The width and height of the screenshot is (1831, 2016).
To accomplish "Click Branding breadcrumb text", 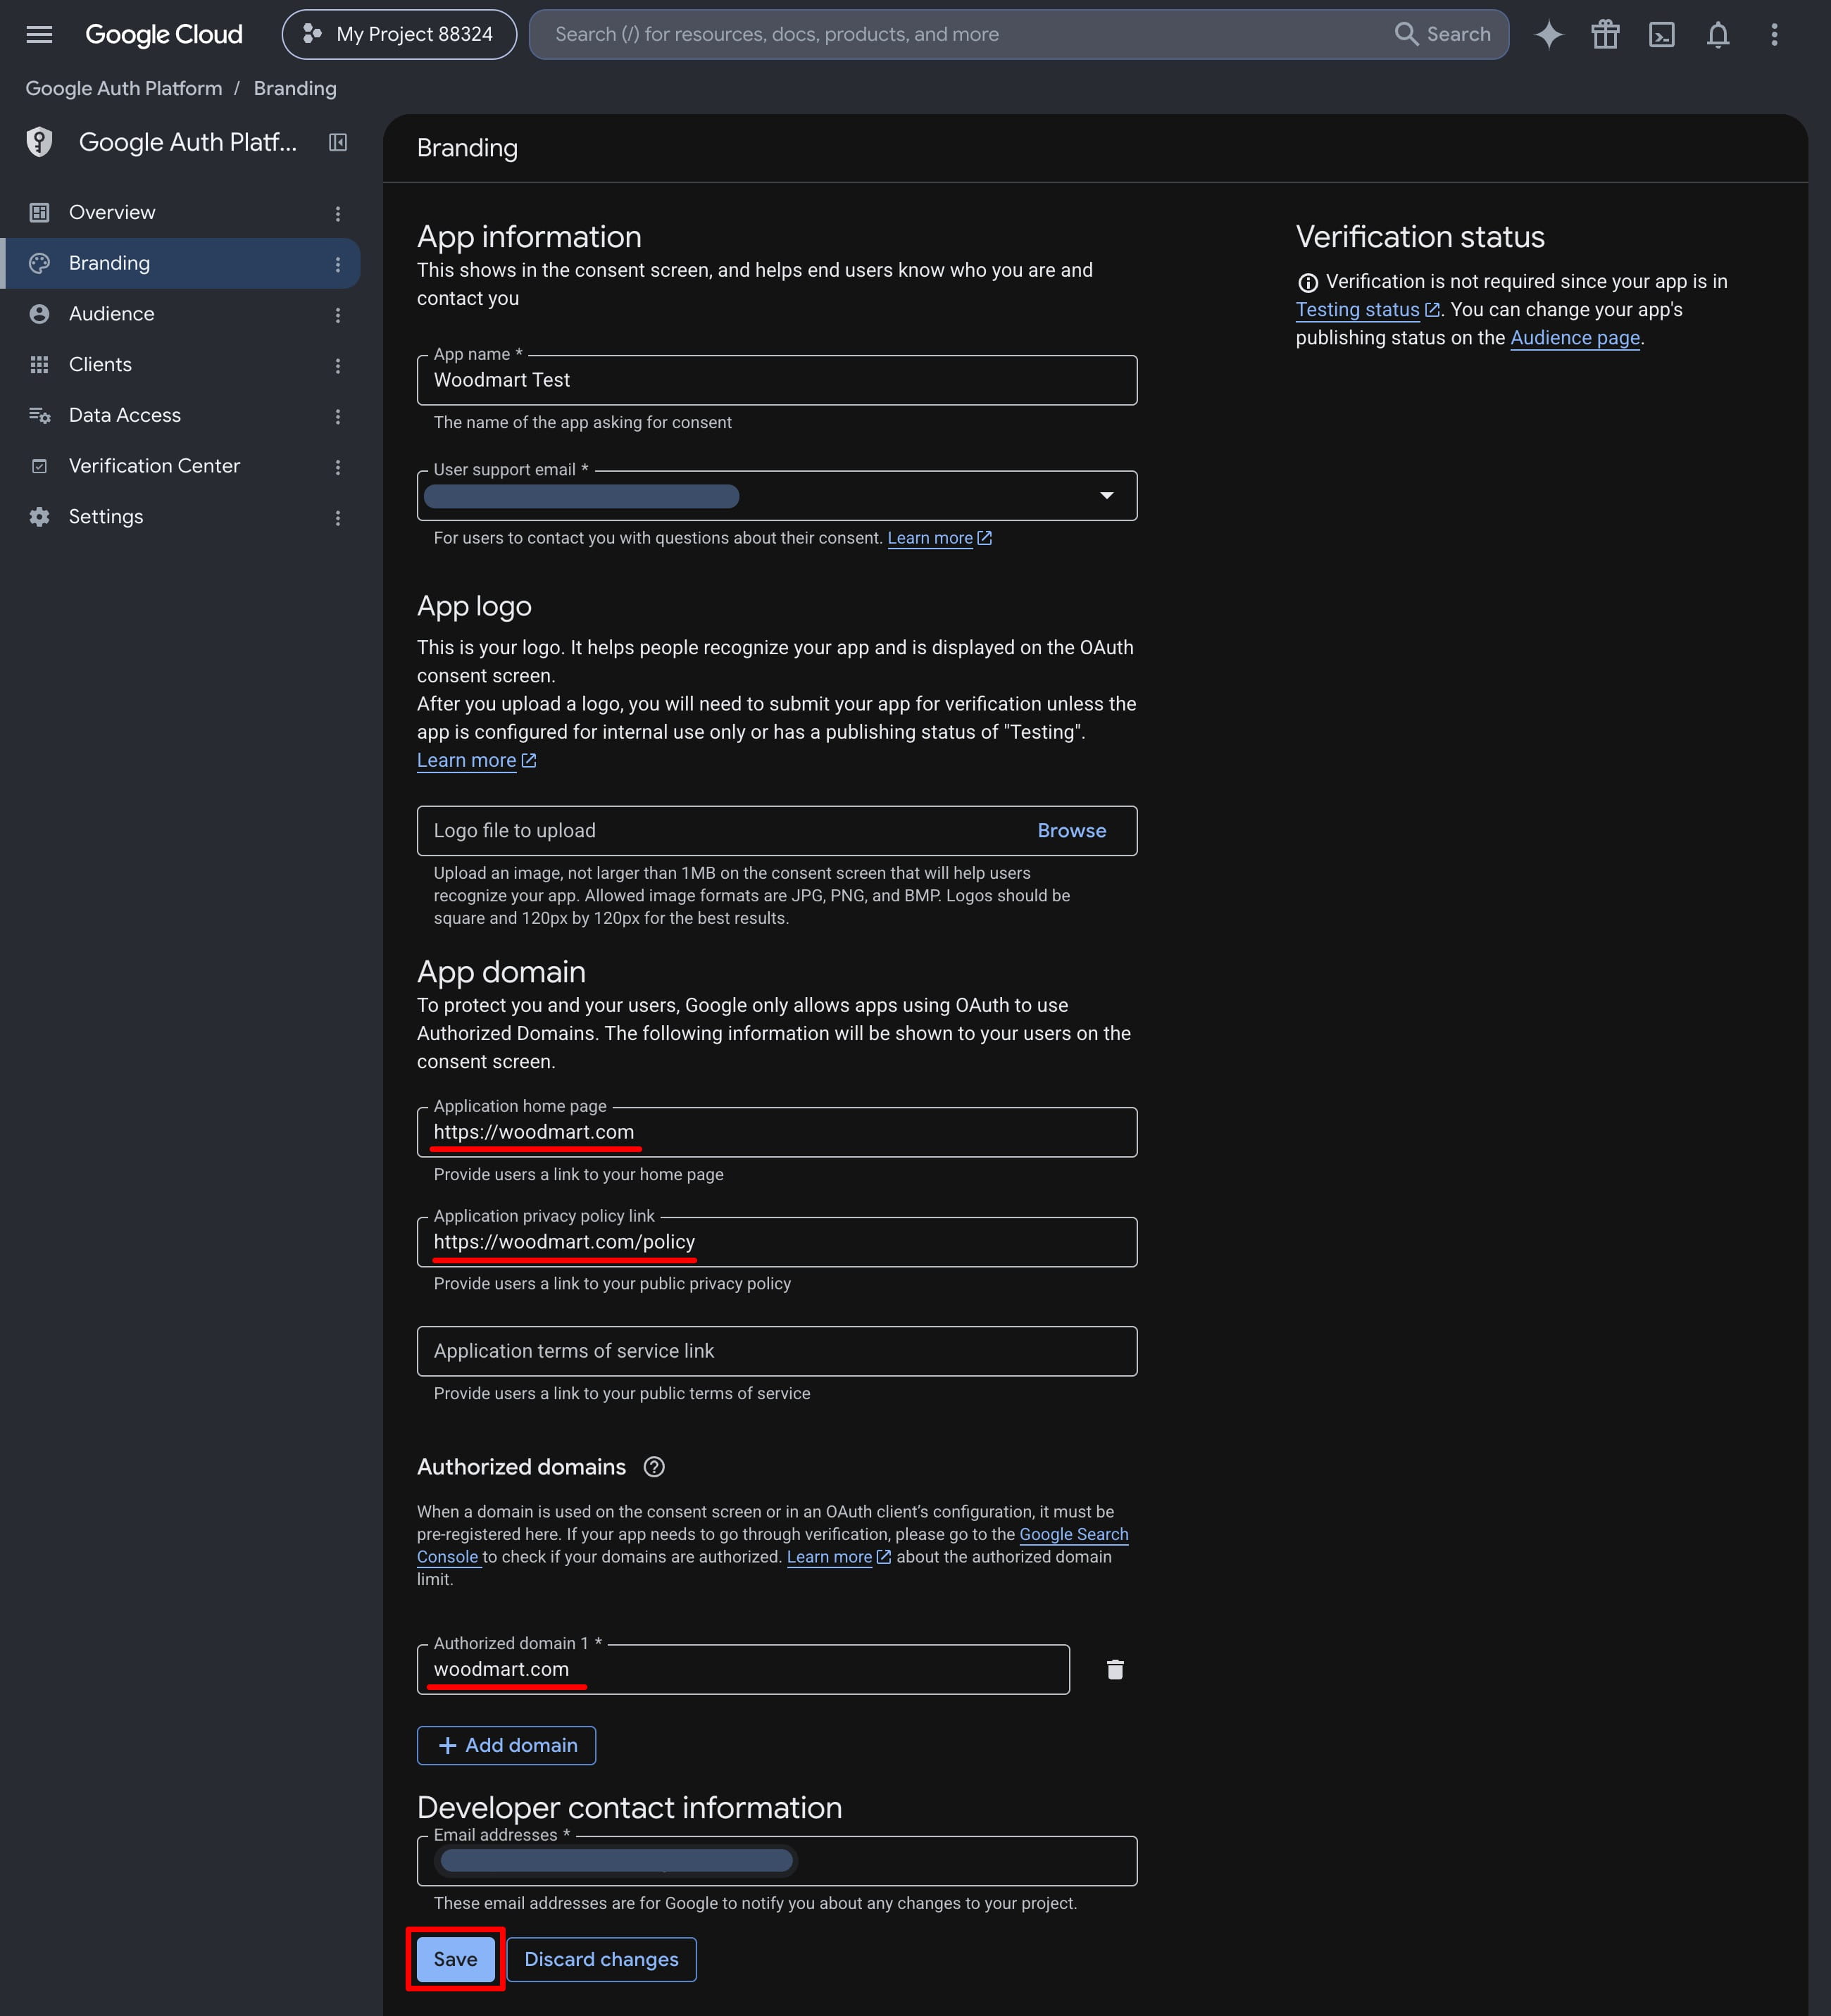I will (x=295, y=88).
